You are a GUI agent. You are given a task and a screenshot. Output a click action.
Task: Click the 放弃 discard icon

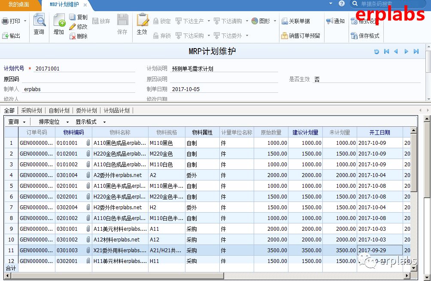click(x=95, y=21)
